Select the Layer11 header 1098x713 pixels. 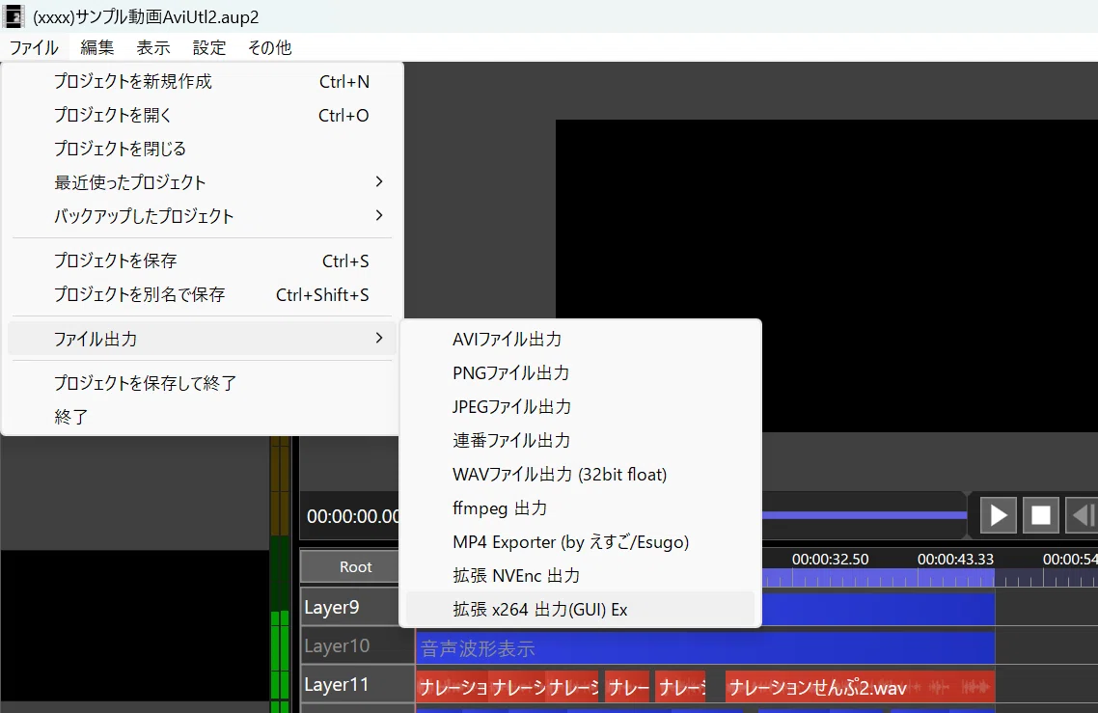tap(357, 684)
